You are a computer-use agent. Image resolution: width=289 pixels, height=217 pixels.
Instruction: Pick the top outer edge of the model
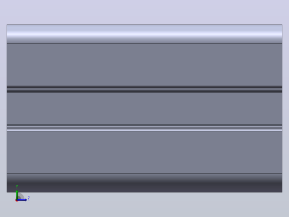click(x=144, y=24)
